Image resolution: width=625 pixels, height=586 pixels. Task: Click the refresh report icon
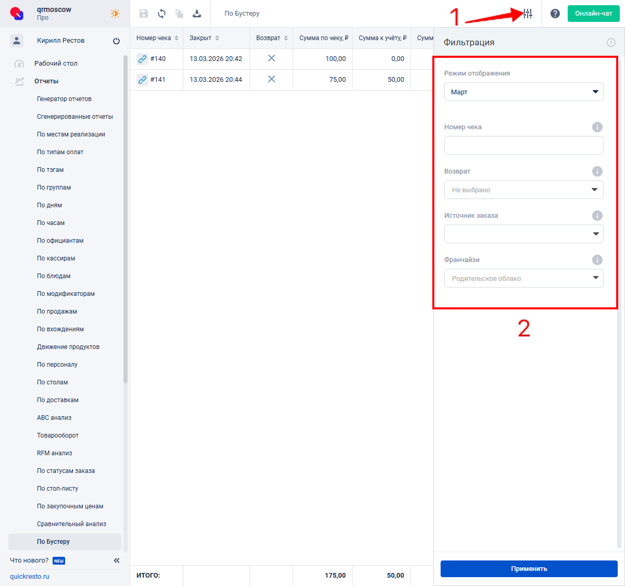point(161,14)
